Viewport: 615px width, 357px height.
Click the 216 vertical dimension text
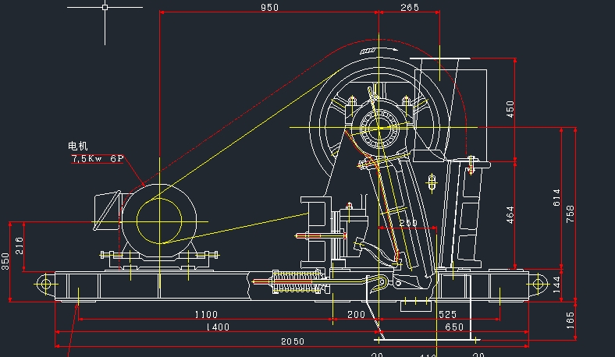pyautogui.click(x=20, y=246)
